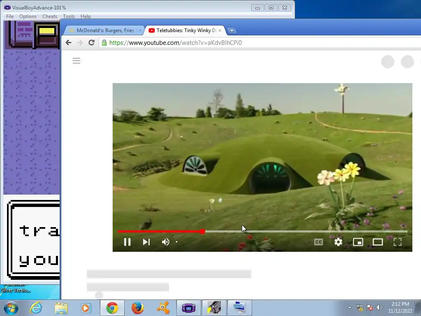Toggle closed captions

(319, 242)
